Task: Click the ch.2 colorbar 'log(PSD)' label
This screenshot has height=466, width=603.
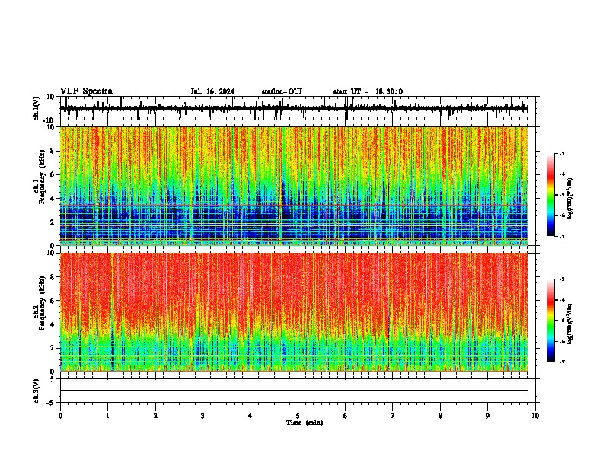Action: click(569, 324)
